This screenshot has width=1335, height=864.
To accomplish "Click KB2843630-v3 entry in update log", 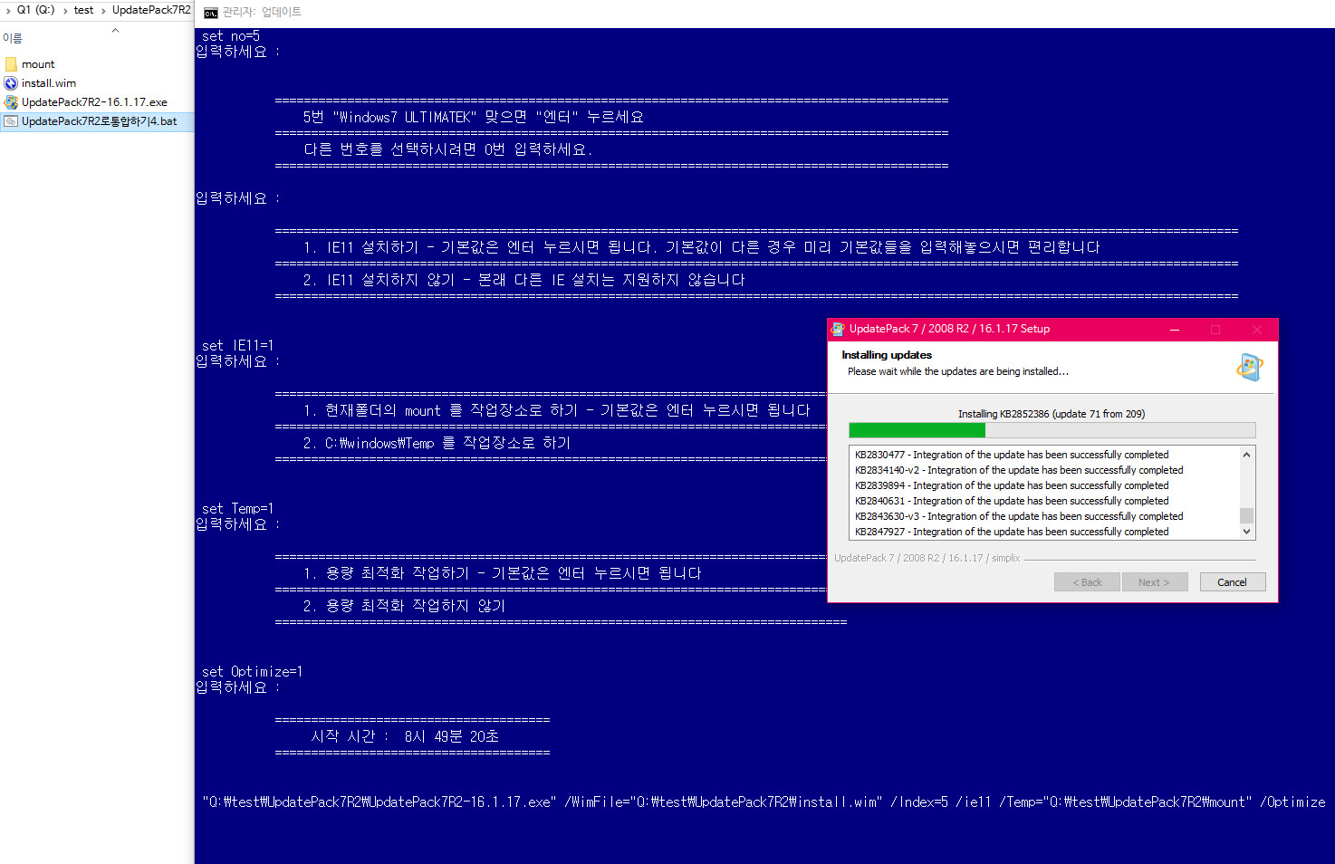I will [x=1019, y=516].
